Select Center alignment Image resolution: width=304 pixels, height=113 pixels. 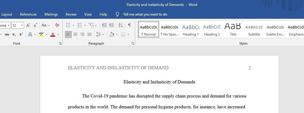pos(75,34)
